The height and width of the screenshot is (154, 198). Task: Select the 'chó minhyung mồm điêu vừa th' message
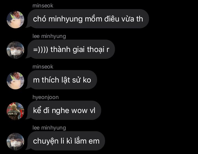click(x=88, y=19)
